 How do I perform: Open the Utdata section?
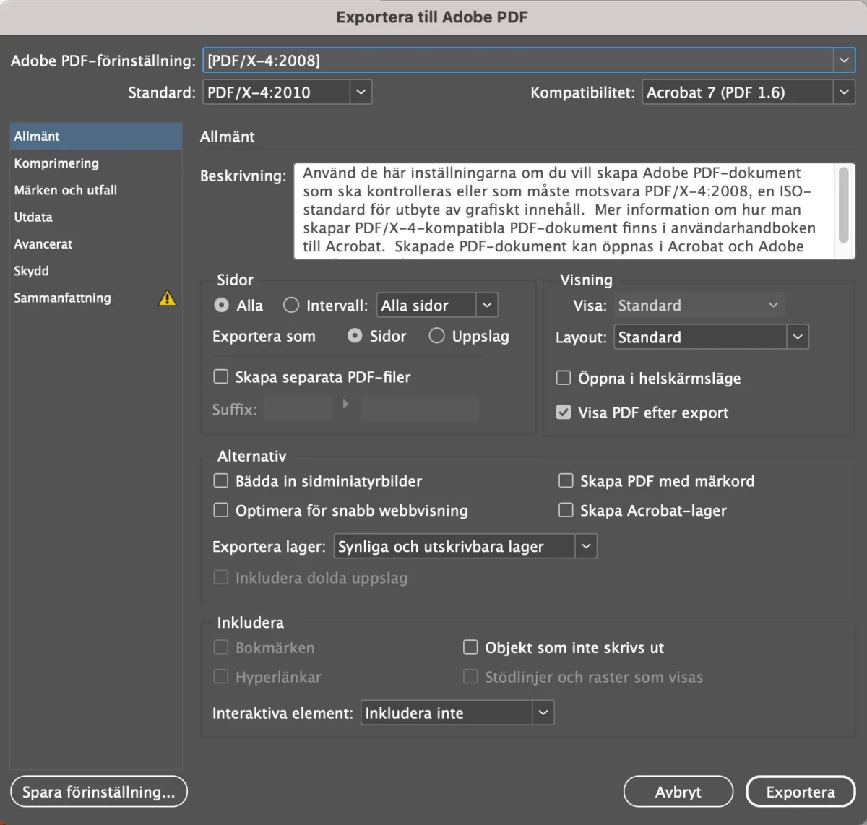[x=95, y=217]
